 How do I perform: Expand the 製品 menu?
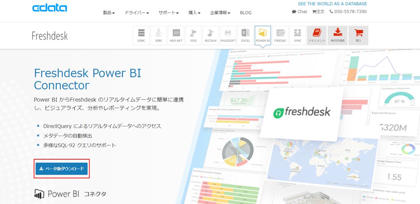coord(109,13)
